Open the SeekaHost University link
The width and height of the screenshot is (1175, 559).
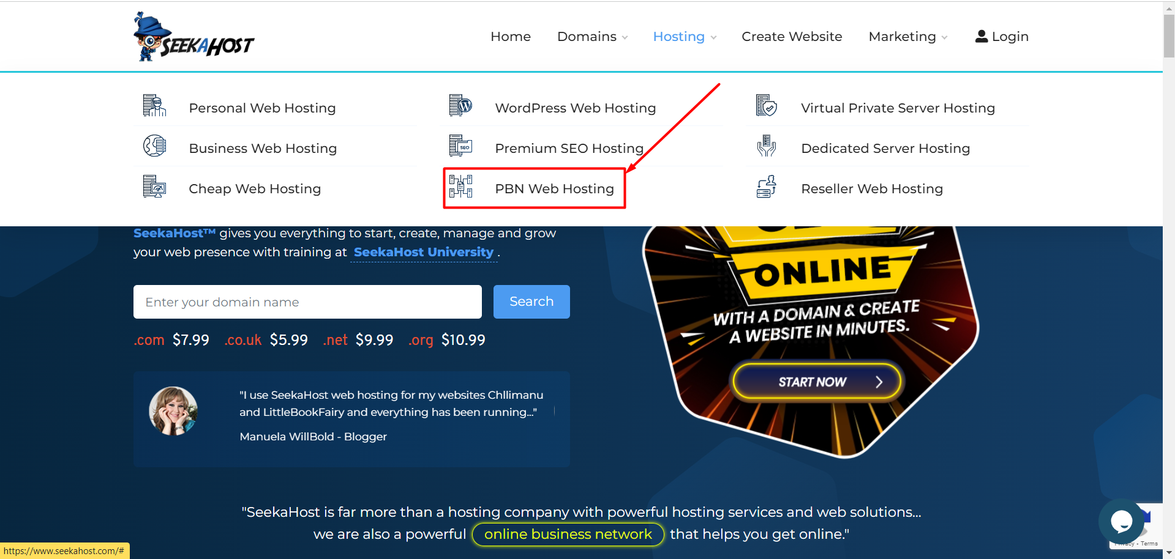tap(424, 252)
